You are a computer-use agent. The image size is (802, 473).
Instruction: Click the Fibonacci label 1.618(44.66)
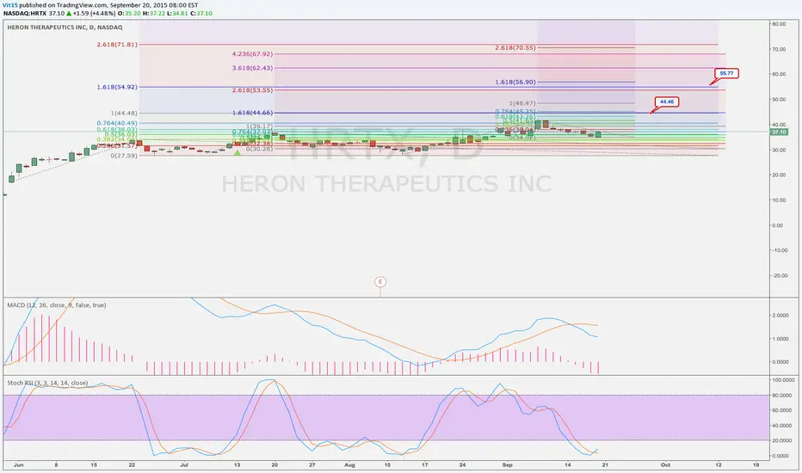(x=252, y=113)
